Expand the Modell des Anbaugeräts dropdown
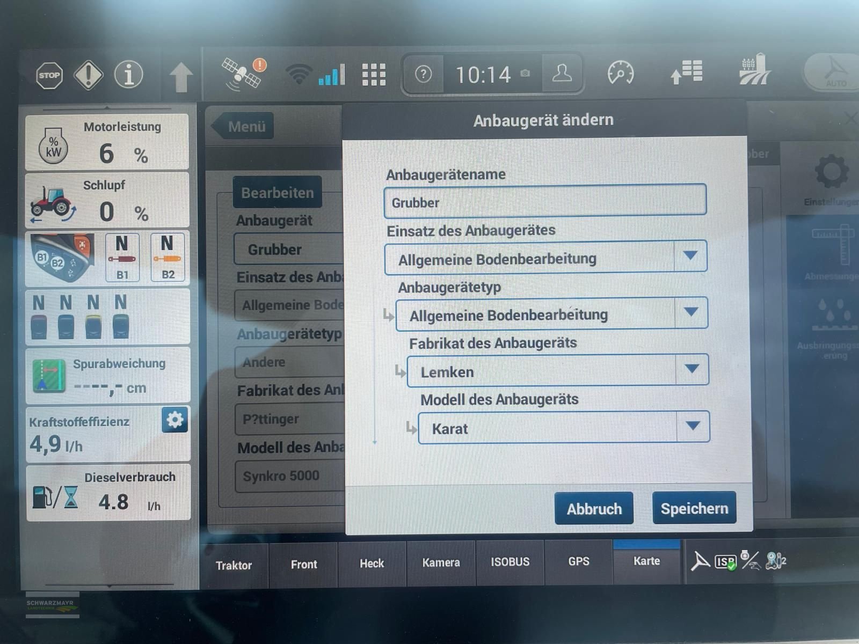Screen dimensions: 859x644 click(693, 427)
